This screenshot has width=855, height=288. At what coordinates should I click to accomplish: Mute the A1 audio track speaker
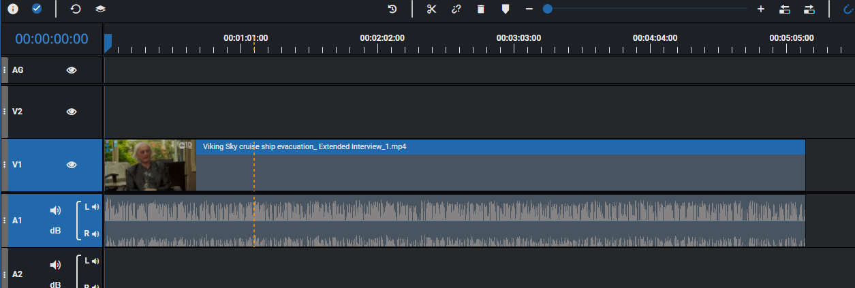[56, 210]
